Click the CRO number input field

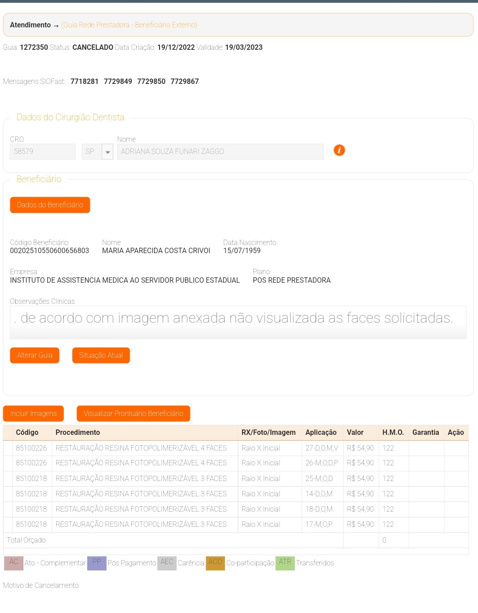42,152
